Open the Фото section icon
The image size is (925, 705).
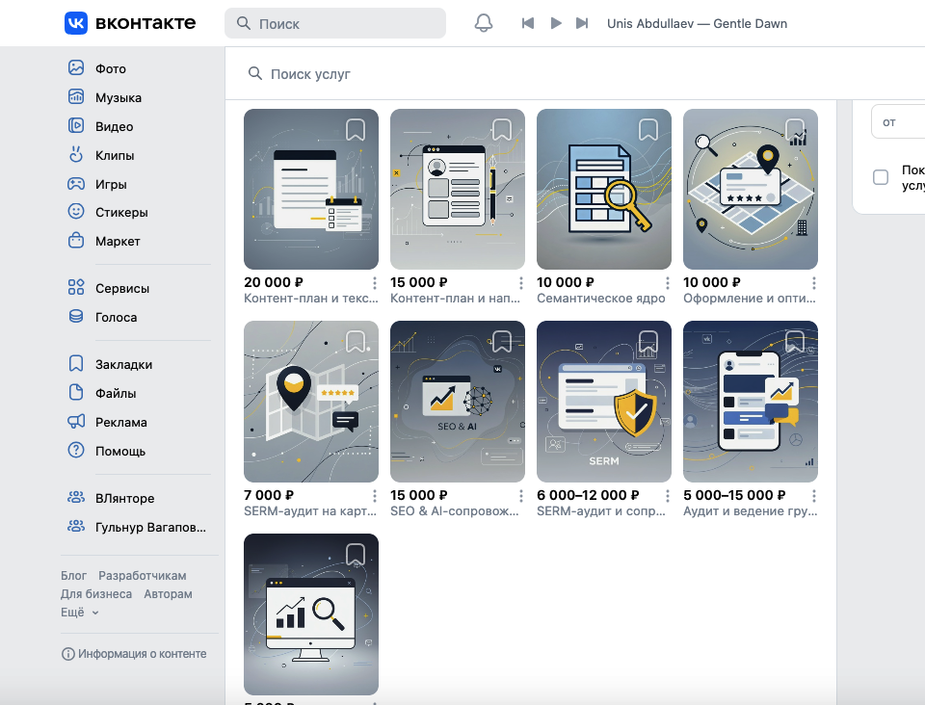click(76, 67)
